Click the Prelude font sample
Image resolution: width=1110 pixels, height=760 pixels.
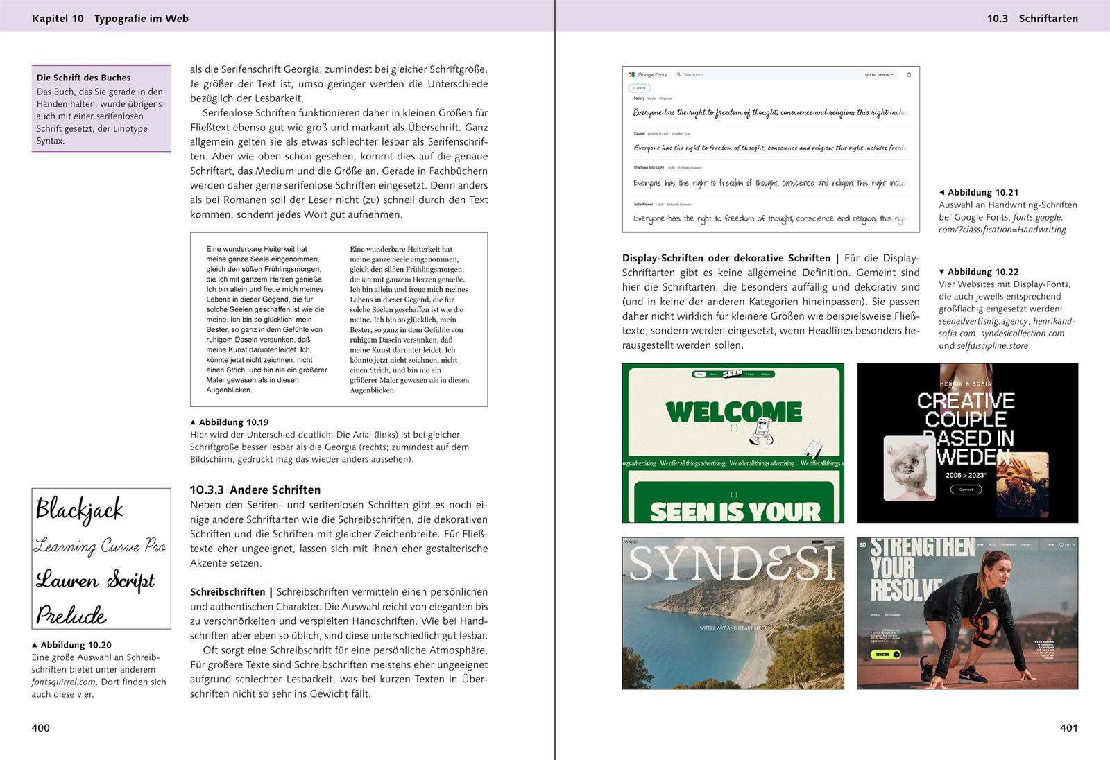71,614
